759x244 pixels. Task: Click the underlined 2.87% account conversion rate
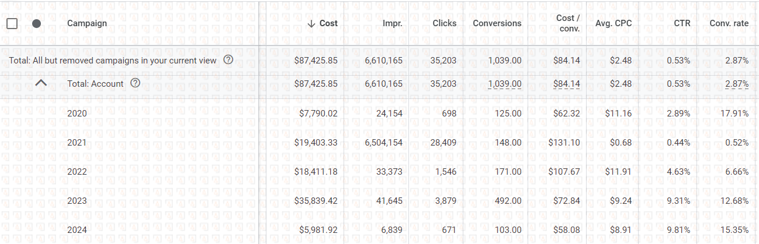pyautogui.click(x=737, y=84)
